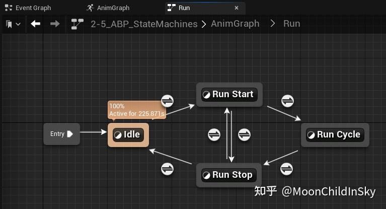Click the AnimGraph tab running figure icon

90,8
